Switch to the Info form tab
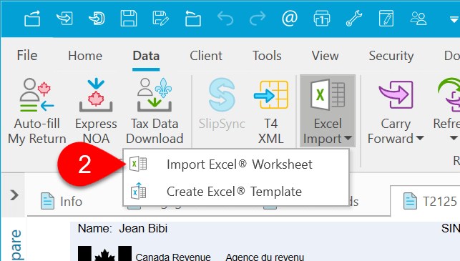Viewport: 460px width, 261px height. point(62,201)
